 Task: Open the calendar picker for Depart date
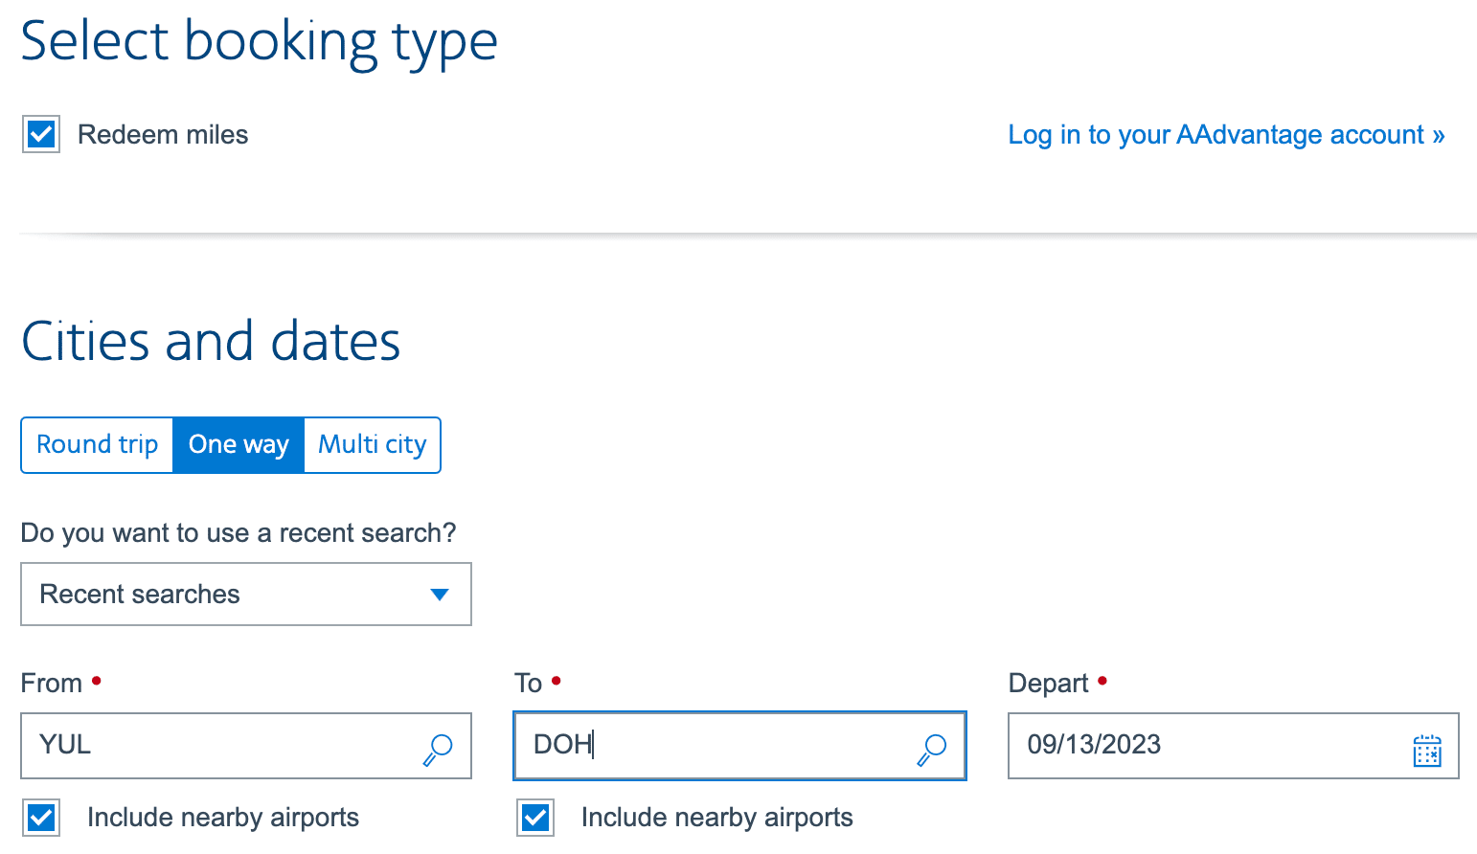click(1426, 750)
